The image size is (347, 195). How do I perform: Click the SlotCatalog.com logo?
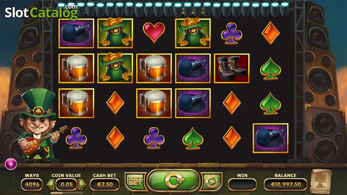pyautogui.click(x=41, y=12)
